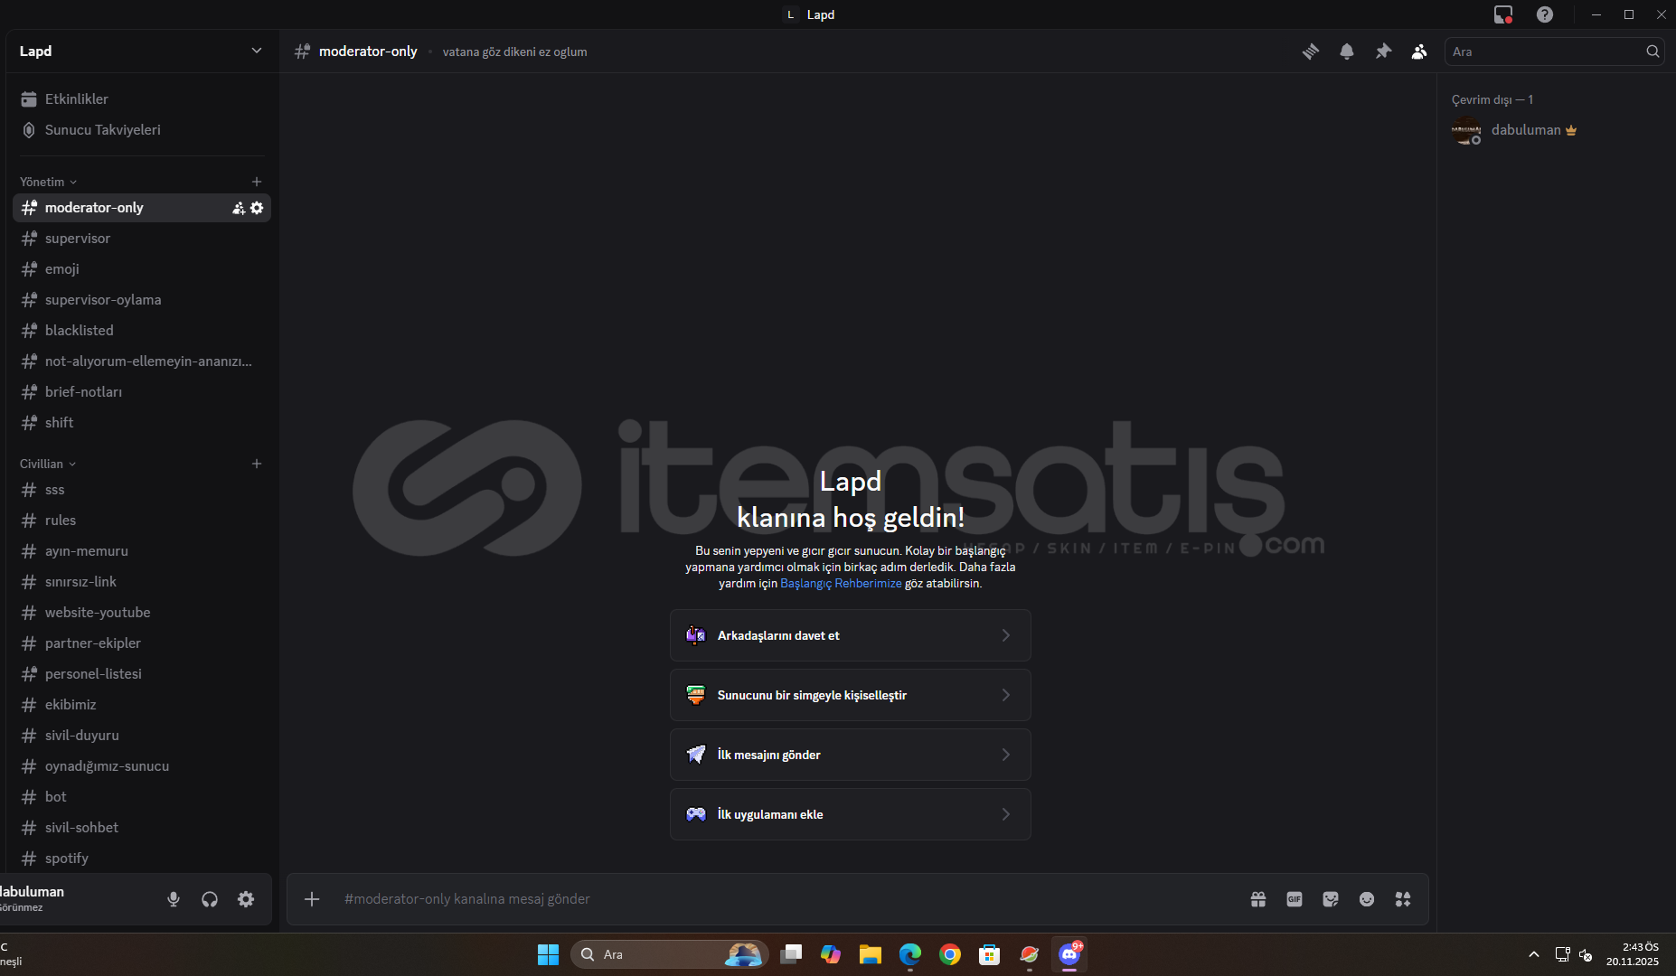Open the Threads icon in channel header

(1311, 52)
